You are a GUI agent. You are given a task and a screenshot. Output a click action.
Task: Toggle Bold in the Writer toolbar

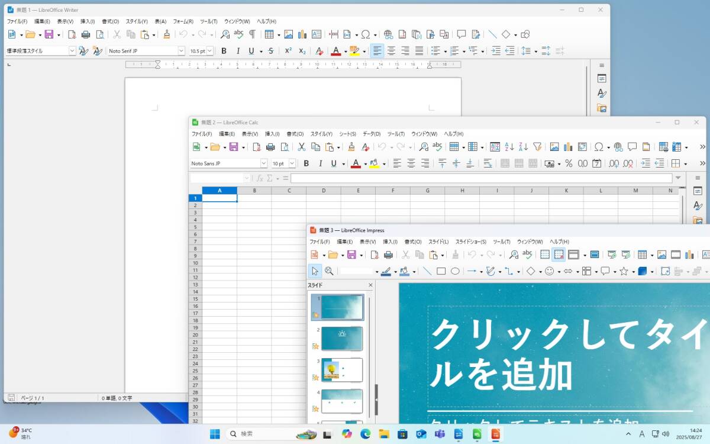click(224, 51)
